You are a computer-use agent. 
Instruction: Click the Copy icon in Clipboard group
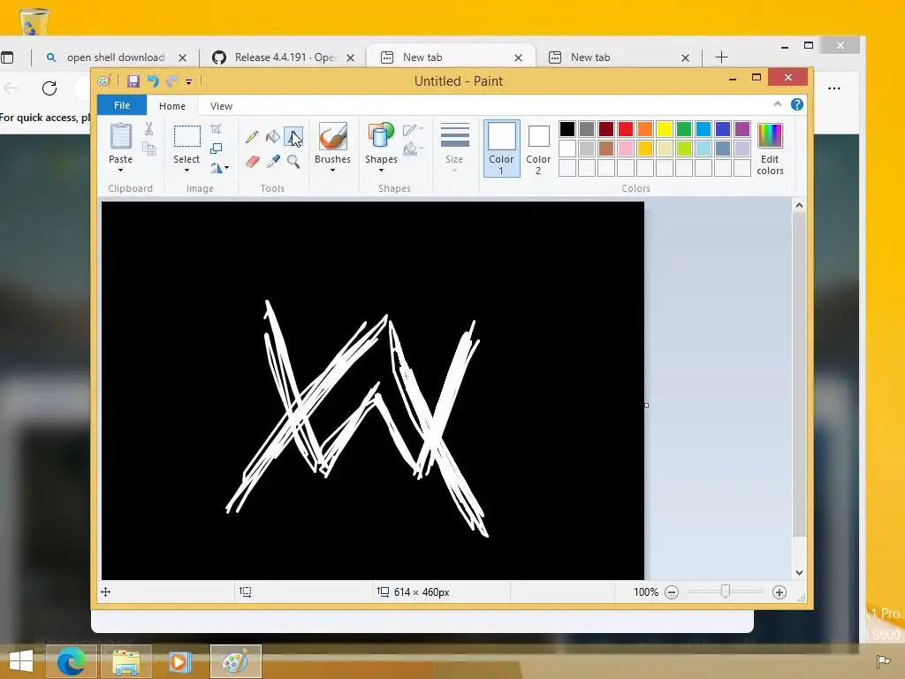coord(148,149)
